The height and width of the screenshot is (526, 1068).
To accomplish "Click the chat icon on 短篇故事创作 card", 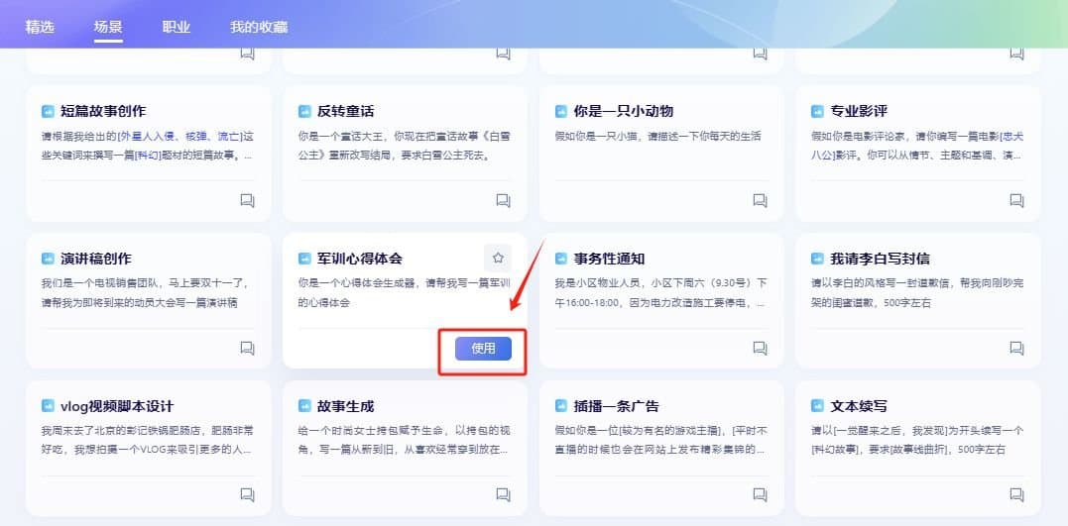I will [x=247, y=200].
